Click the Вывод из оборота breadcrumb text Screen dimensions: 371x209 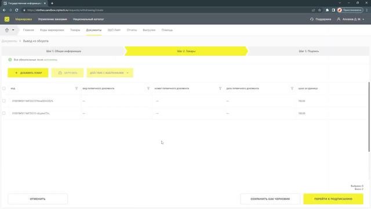coord(36,41)
